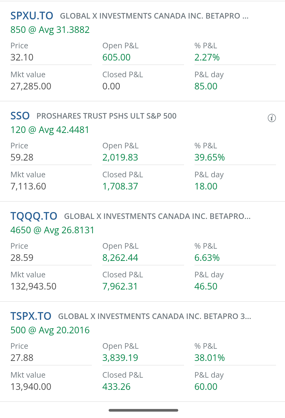The width and height of the screenshot is (285, 418).
Task: Tap the SSO Open P&L value 2,019.83
Action: 120,157
